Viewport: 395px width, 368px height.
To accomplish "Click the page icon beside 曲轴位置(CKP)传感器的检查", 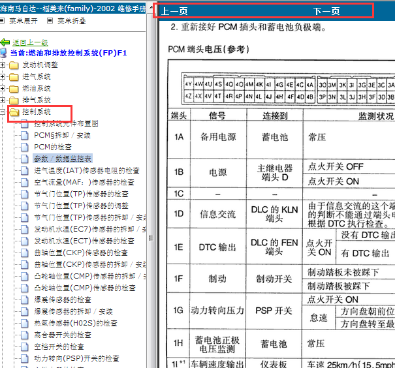I will (x=24, y=253).
